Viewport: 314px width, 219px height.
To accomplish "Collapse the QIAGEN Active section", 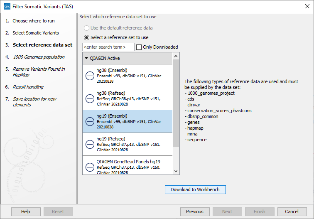I will (86, 58).
